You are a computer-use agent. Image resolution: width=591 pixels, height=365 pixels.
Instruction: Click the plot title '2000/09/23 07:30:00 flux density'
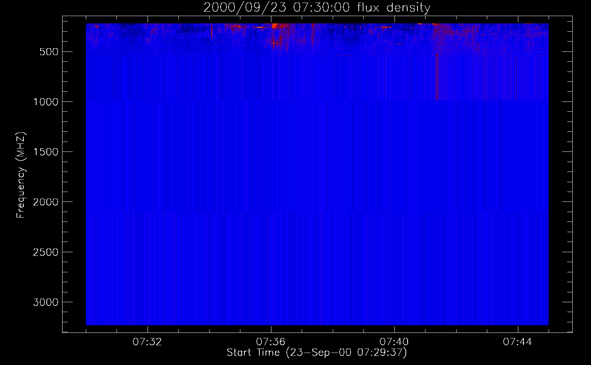pos(317,8)
